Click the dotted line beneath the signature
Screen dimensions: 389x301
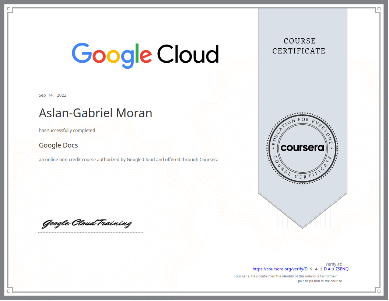click(91, 232)
